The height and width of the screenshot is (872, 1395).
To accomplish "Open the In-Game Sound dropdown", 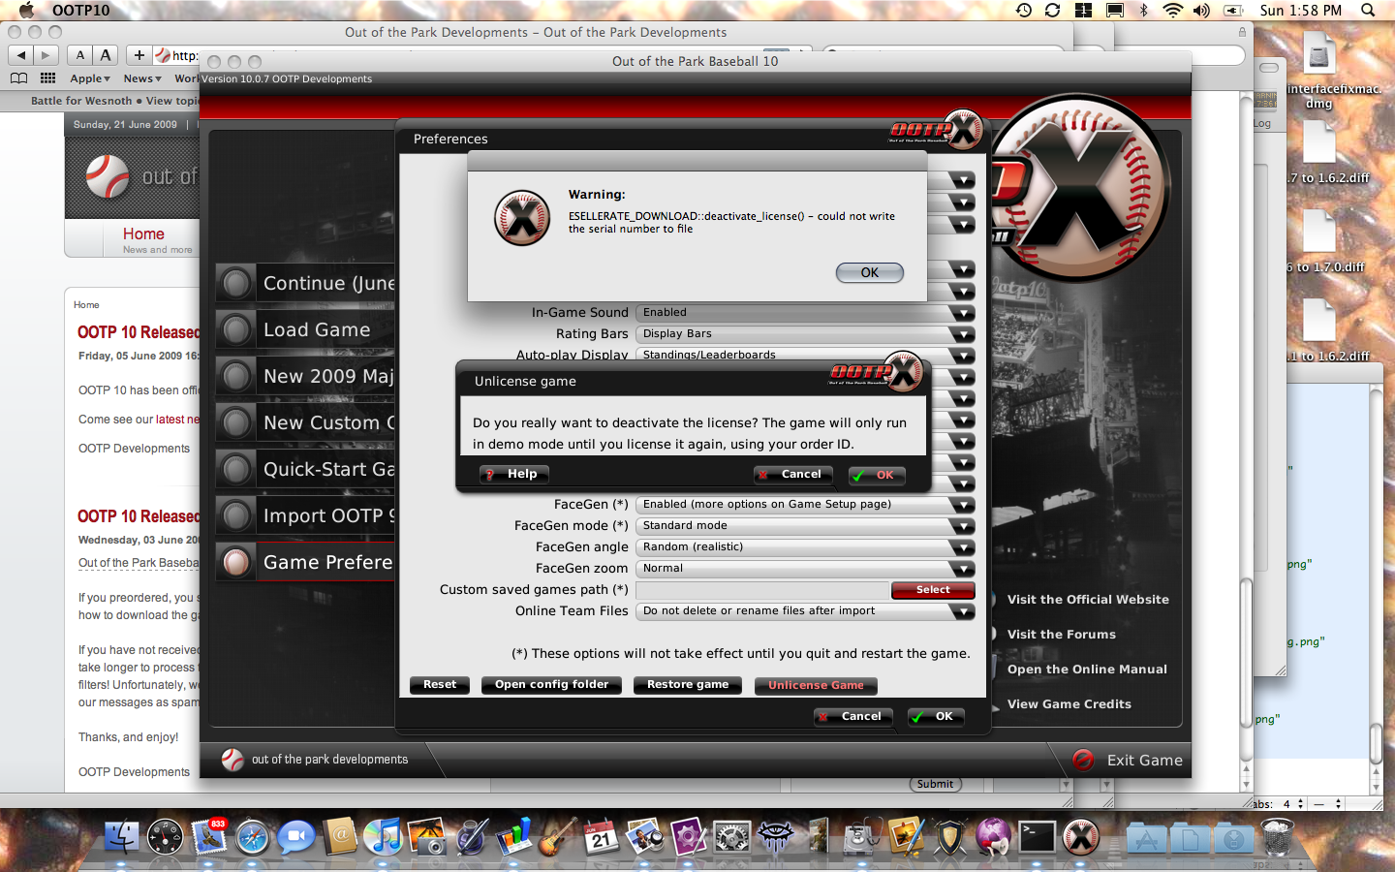I will (x=805, y=313).
